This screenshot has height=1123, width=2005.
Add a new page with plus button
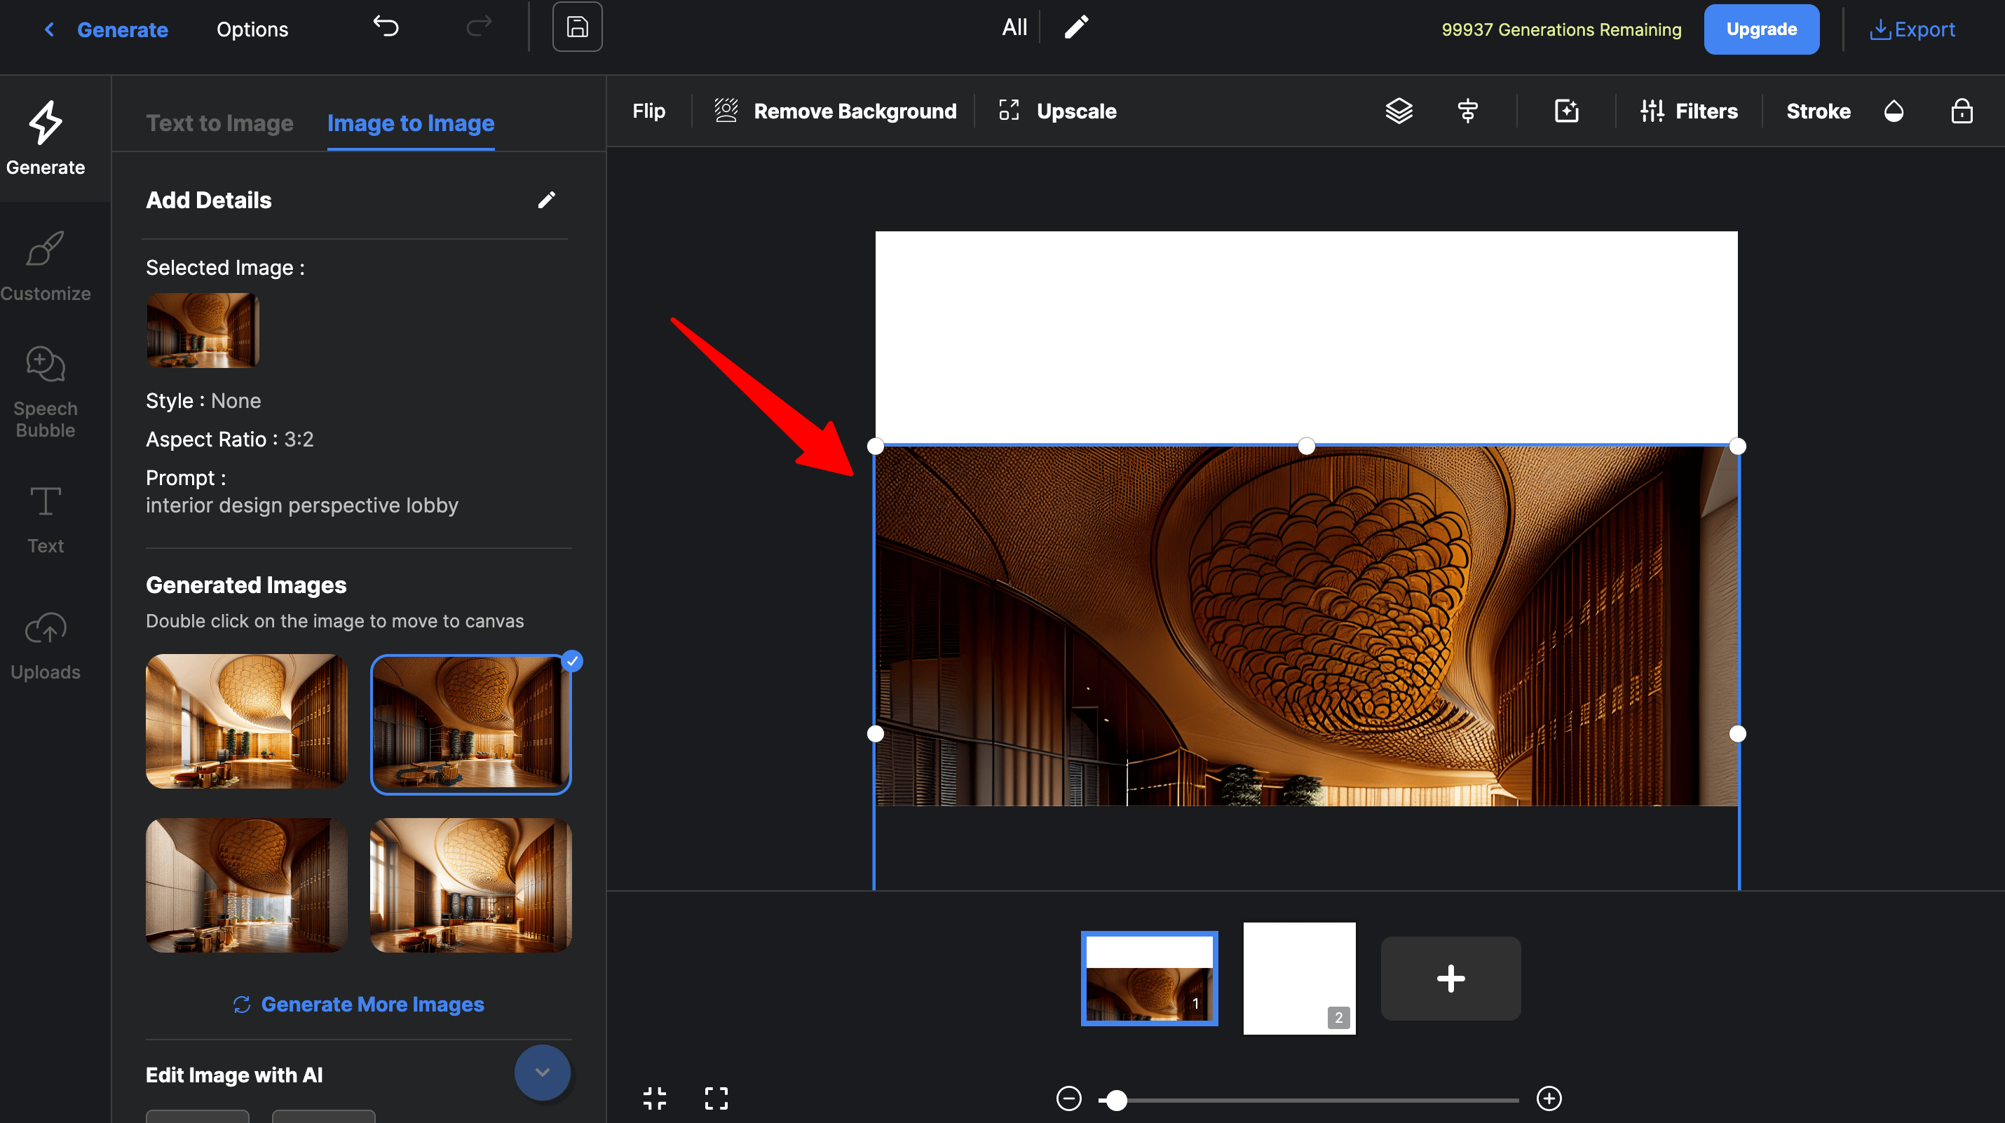1451,979
